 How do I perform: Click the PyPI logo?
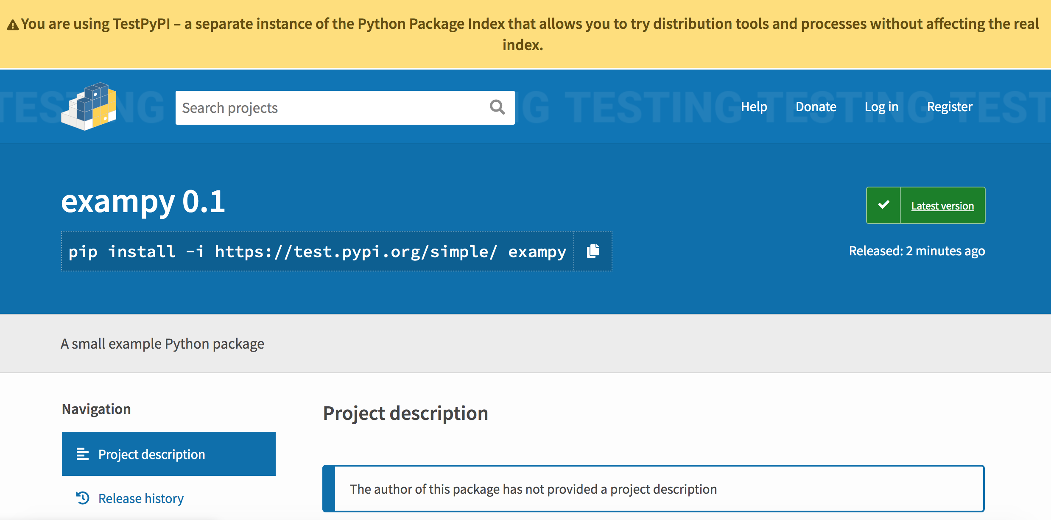pos(89,106)
